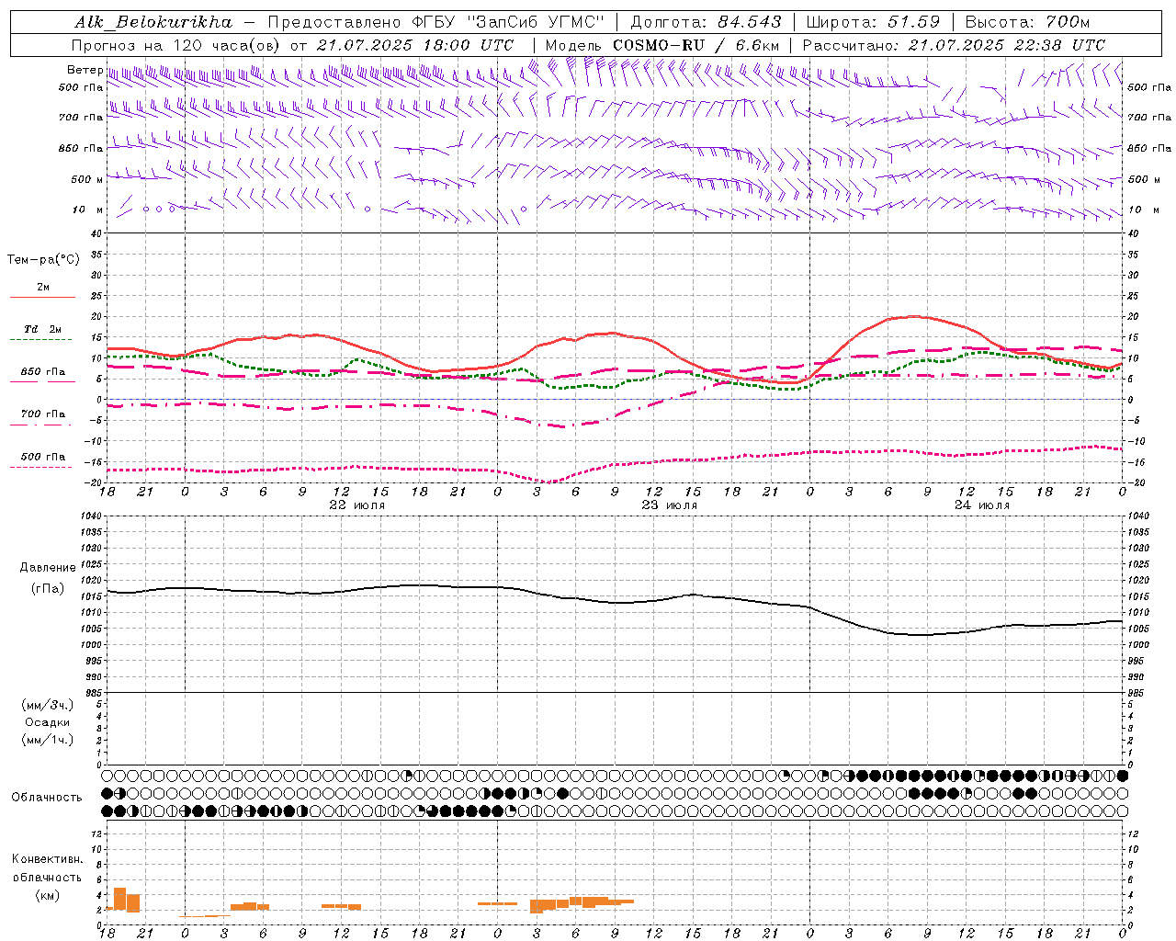The image size is (1176, 941).
Task: Click the Тем-ра(°C) axis title
Action: click(43, 260)
